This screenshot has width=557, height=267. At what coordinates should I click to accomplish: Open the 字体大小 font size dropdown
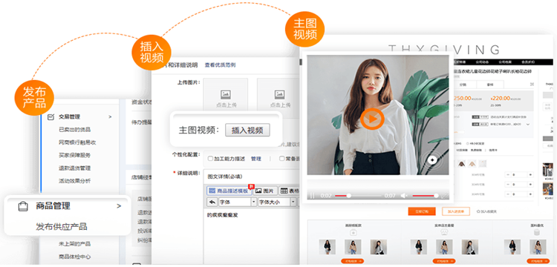277,202
